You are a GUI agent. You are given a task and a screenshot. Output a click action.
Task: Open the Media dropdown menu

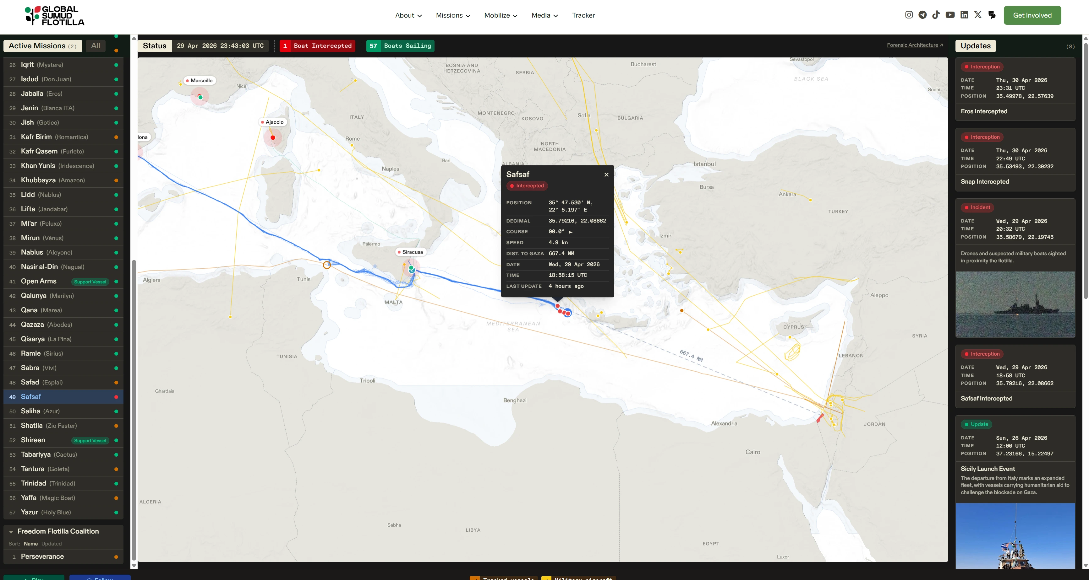(544, 15)
